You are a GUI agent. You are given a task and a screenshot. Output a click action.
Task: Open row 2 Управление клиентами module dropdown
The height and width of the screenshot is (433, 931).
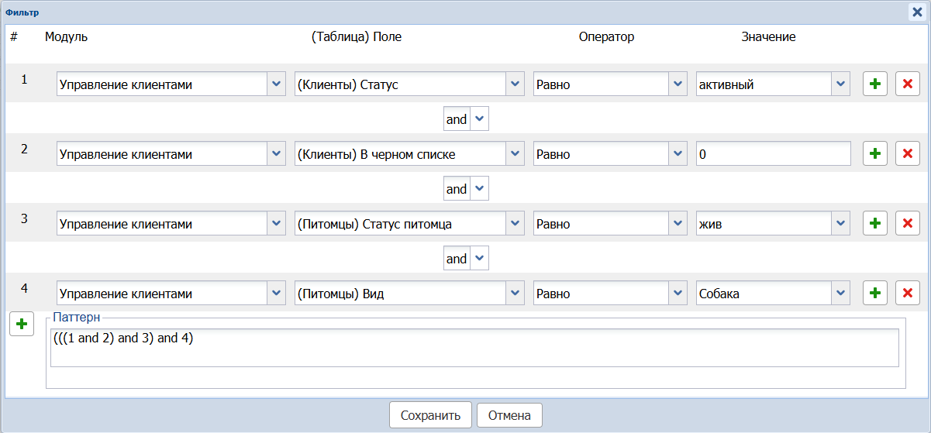[x=277, y=154]
